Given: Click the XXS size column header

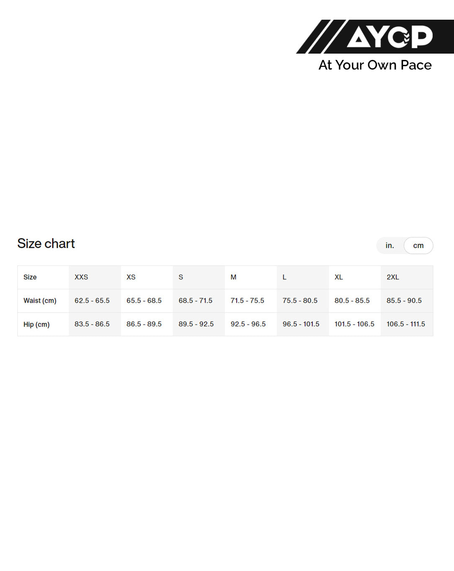Looking at the screenshot, I should [81, 277].
